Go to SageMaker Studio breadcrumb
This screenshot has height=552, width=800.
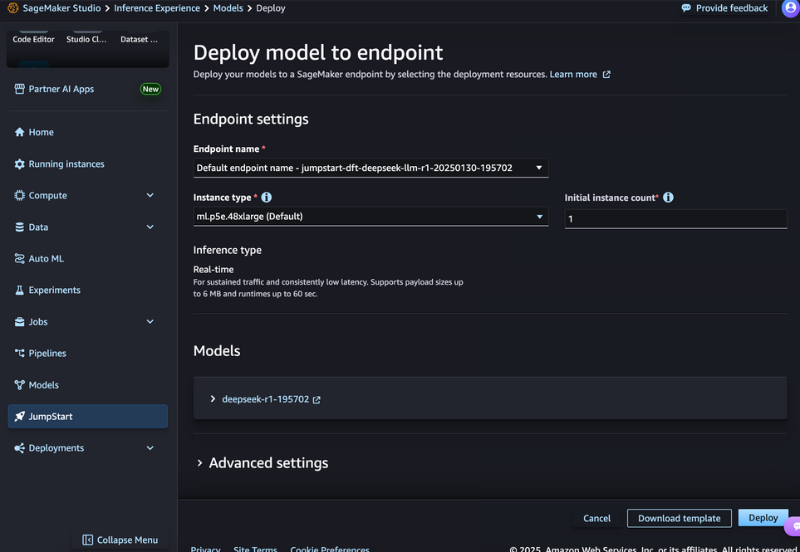coord(61,8)
